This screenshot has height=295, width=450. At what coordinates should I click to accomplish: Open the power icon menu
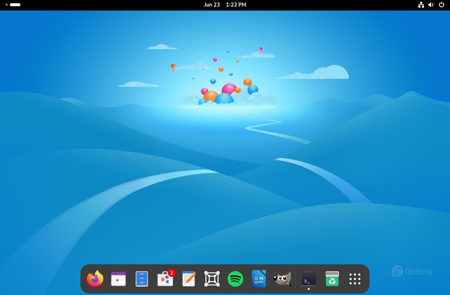point(441,5)
